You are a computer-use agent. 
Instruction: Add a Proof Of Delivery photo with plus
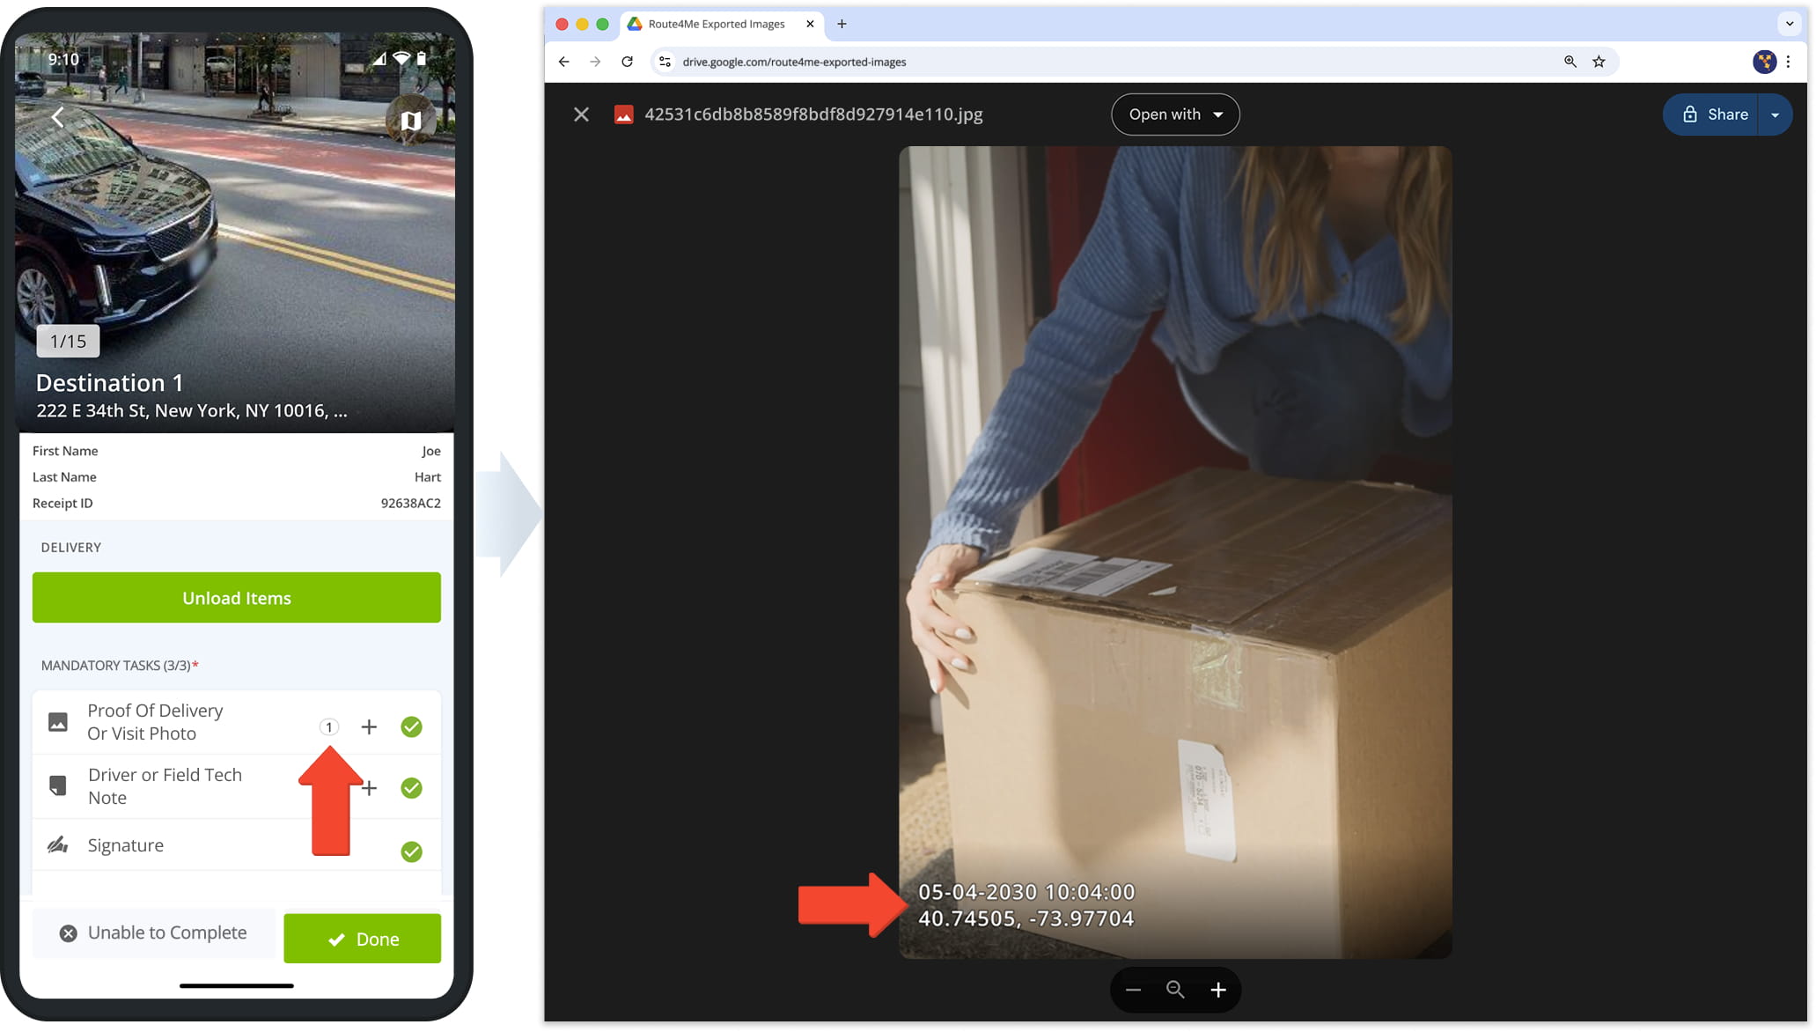369,727
